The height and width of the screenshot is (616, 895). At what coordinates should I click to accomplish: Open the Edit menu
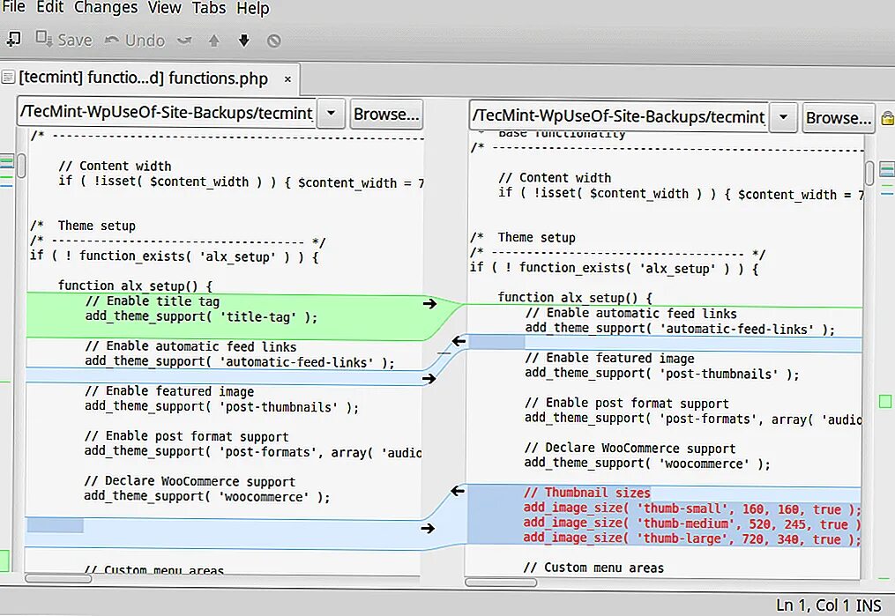[x=49, y=7]
